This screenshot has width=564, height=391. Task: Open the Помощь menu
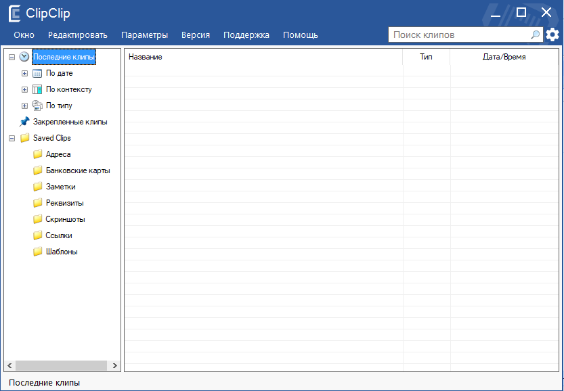(301, 35)
